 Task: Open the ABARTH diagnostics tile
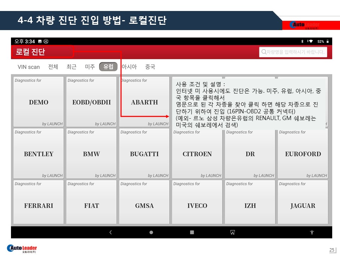144,102
